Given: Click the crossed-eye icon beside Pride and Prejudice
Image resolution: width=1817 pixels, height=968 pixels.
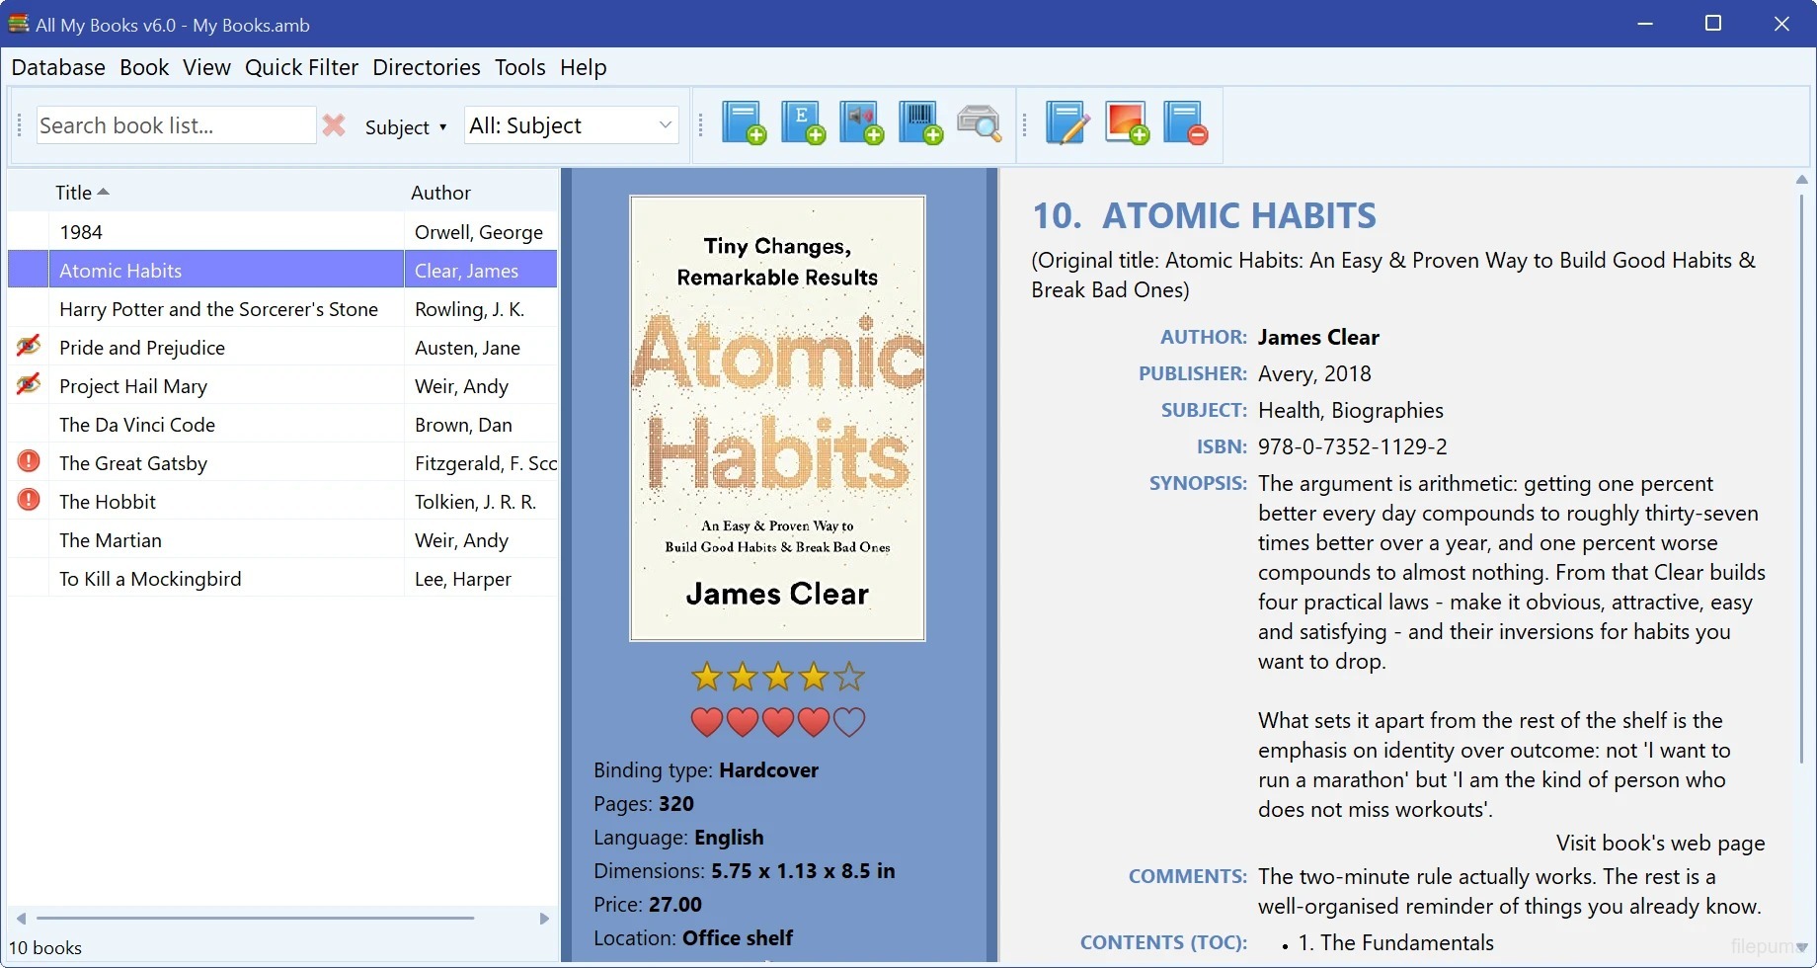Looking at the screenshot, I should click(x=29, y=346).
